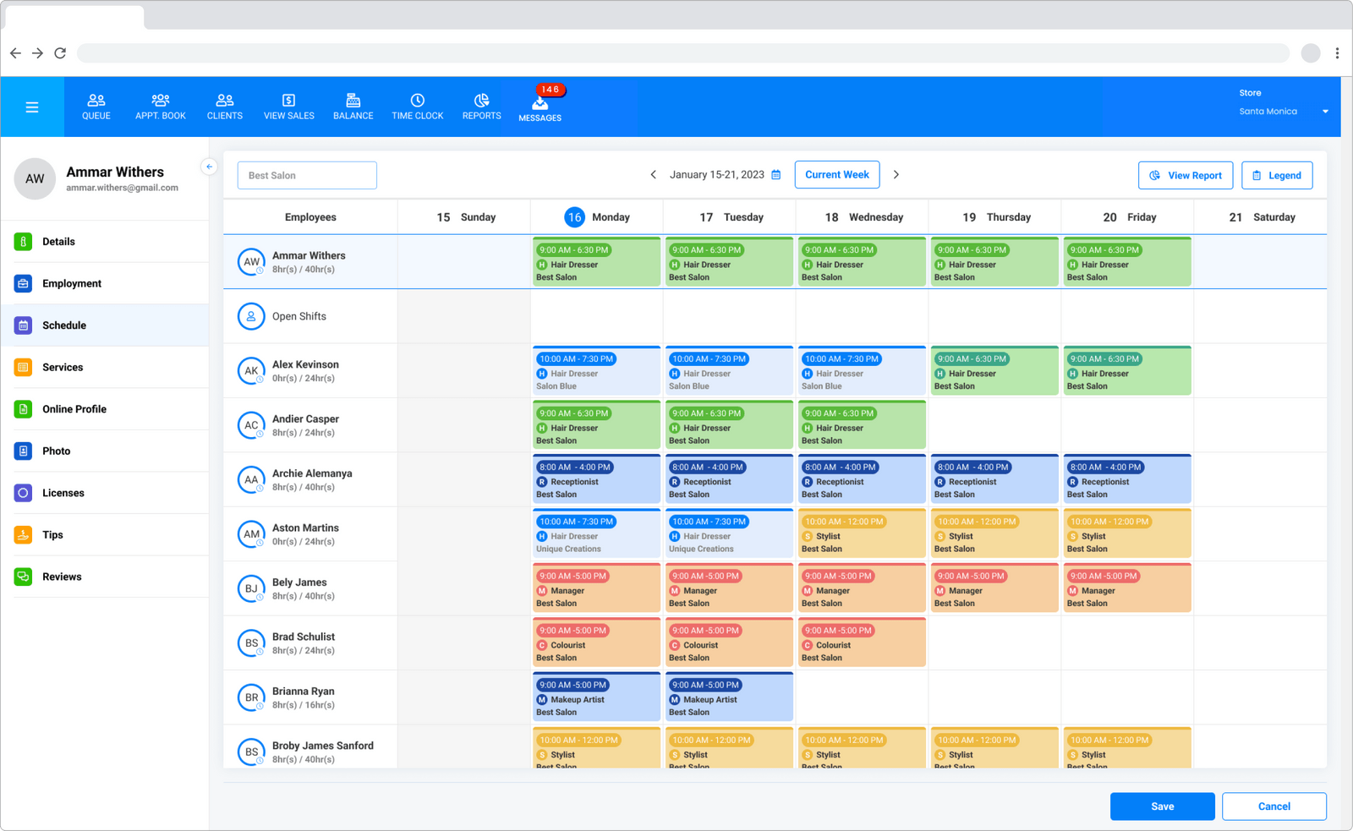
Task: Collapse the left profile sidebar
Action: [209, 167]
